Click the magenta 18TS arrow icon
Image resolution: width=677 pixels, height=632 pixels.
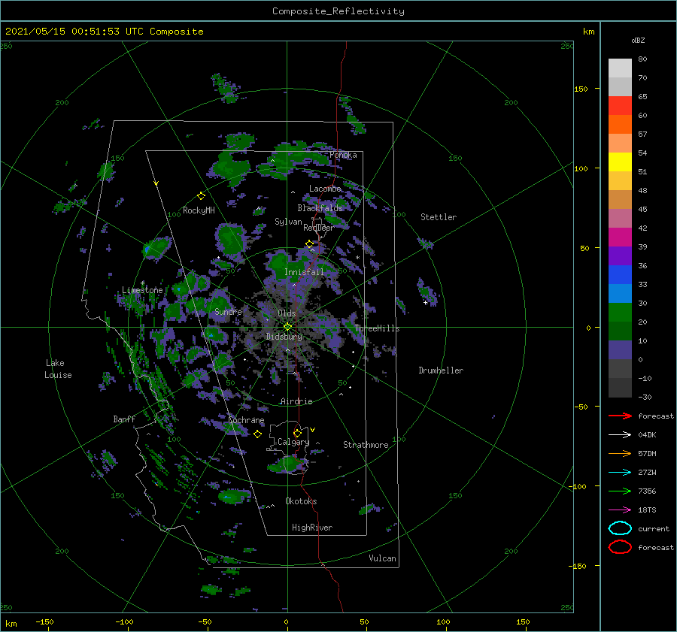[620, 510]
